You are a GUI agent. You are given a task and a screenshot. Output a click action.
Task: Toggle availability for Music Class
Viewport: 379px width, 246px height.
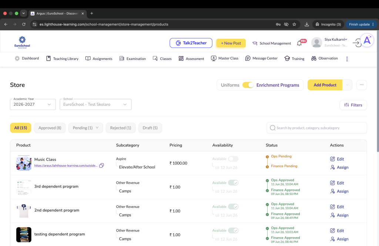coord(233,159)
